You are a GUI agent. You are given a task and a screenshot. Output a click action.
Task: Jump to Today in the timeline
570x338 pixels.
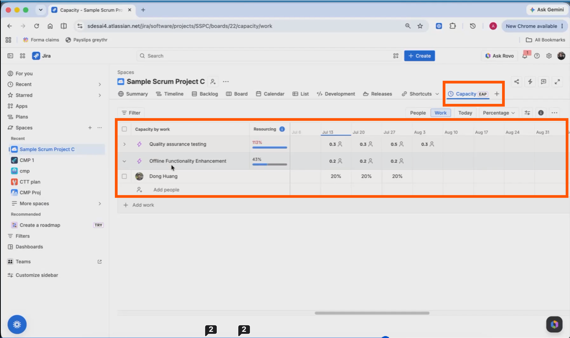coord(465,113)
